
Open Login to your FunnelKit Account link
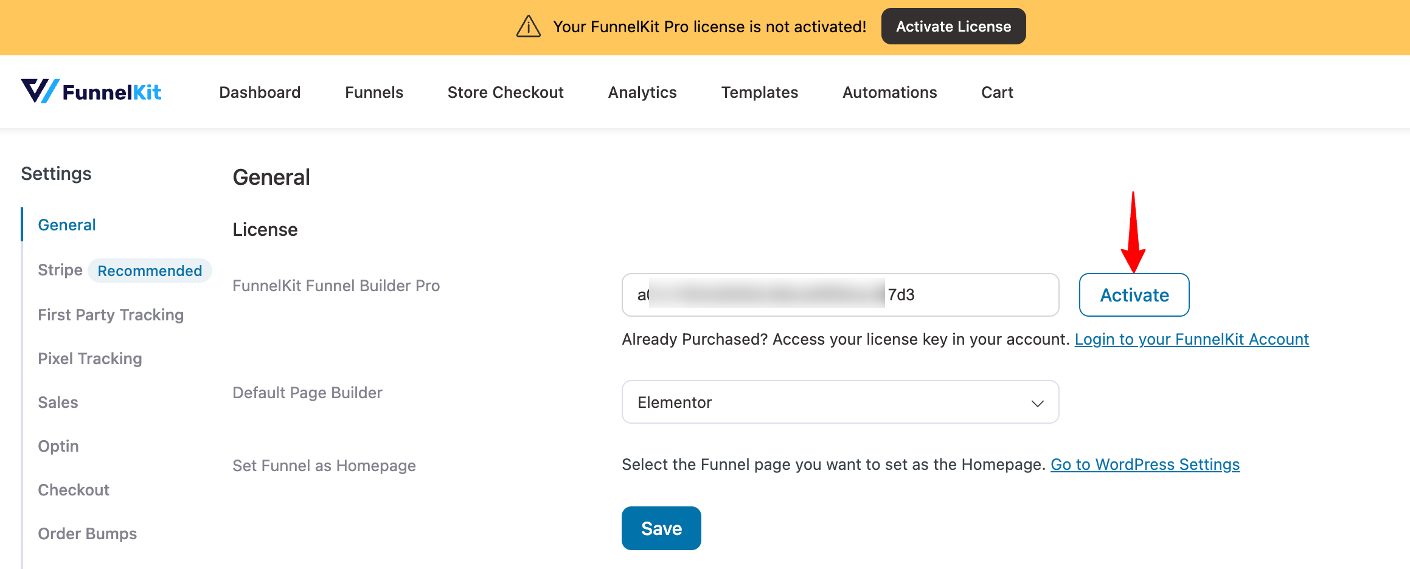coord(1192,339)
